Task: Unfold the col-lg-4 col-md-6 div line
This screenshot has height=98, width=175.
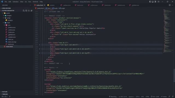Action: (x=39, y=45)
